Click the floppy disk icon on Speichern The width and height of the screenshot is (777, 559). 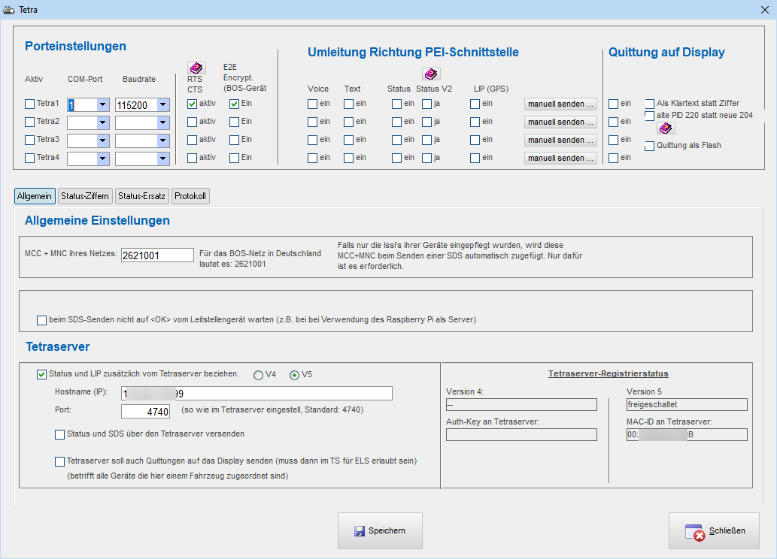pyautogui.click(x=360, y=531)
